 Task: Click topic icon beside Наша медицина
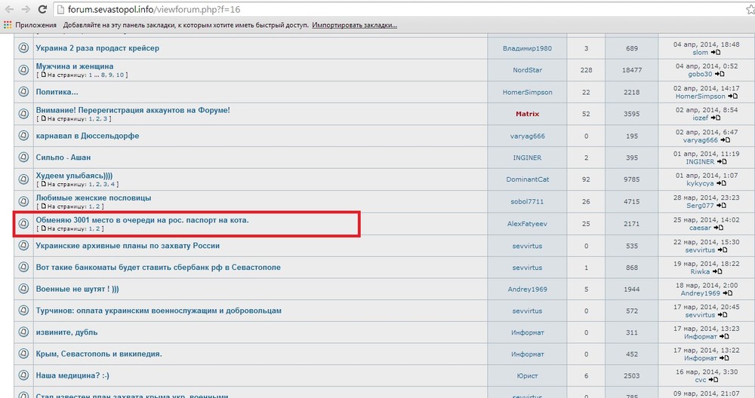coord(23,375)
